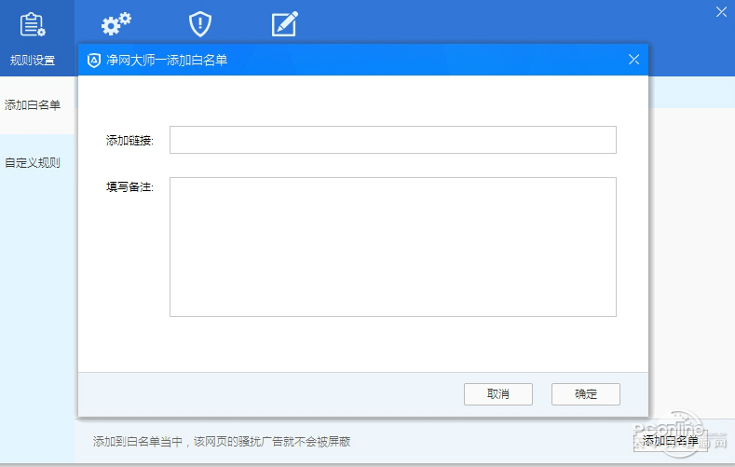Focus the 添加链接 input field

point(393,140)
